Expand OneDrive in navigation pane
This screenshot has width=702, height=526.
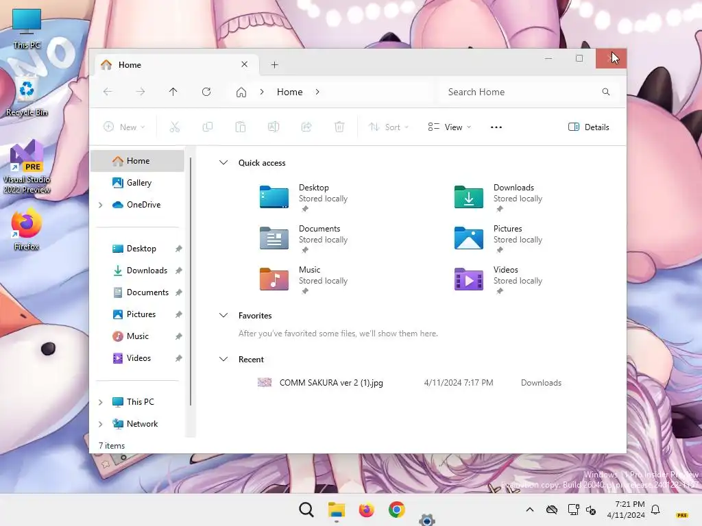click(101, 205)
